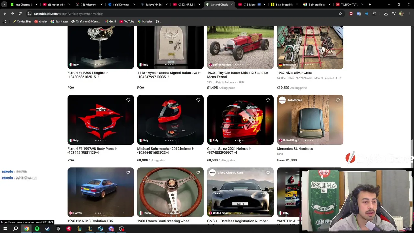Click the Marlboro Ferrari body parts photo
Viewport: 414px width, 233px height.
(101, 120)
